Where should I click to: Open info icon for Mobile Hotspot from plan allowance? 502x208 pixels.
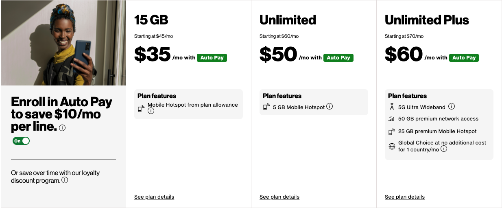click(x=151, y=111)
